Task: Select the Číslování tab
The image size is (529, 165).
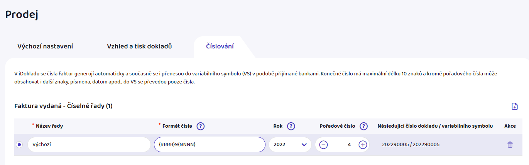Action: (220, 46)
